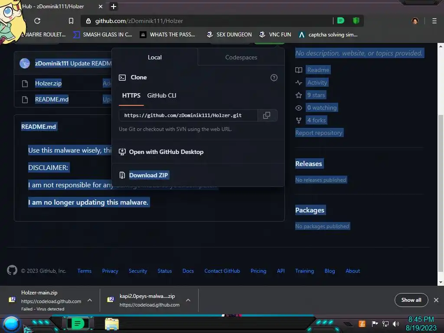The image size is (444, 333).
Task: Click the volume speaker tray icon
Action: 396,323
